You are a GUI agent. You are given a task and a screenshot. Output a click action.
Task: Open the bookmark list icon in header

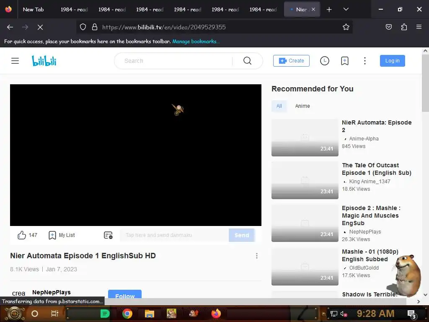[345, 61]
